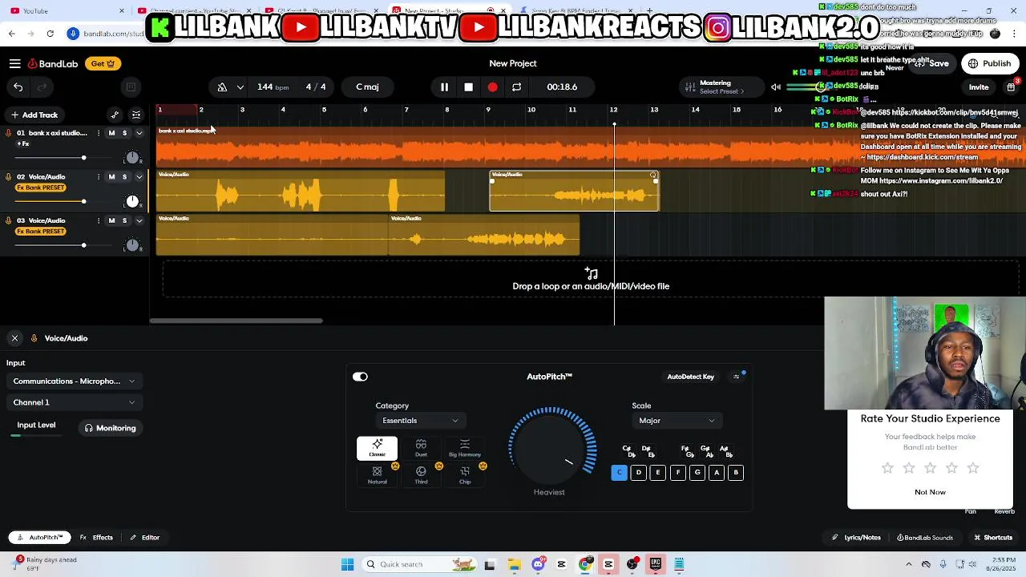This screenshot has height=577, width=1026.
Task: Expand metronome options dropdown arrow
Action: click(x=240, y=87)
